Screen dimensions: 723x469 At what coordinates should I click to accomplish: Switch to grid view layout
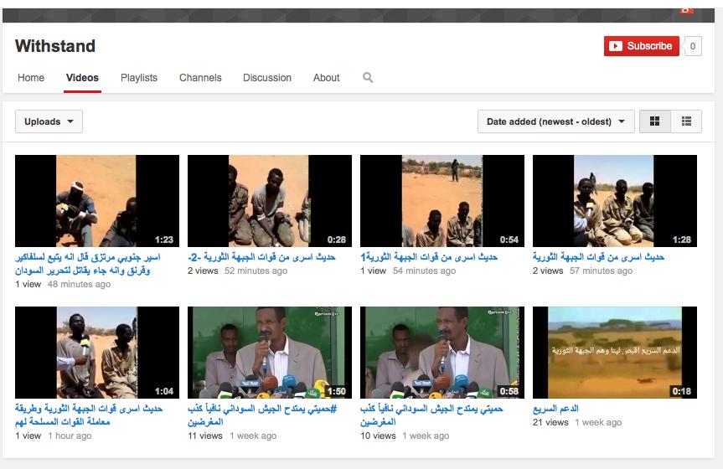(655, 121)
